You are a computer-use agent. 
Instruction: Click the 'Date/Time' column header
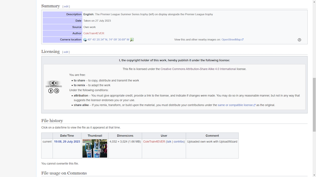point(67,136)
